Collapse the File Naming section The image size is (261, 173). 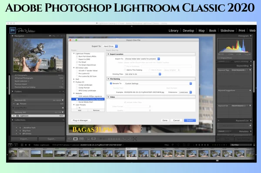pos(108,79)
